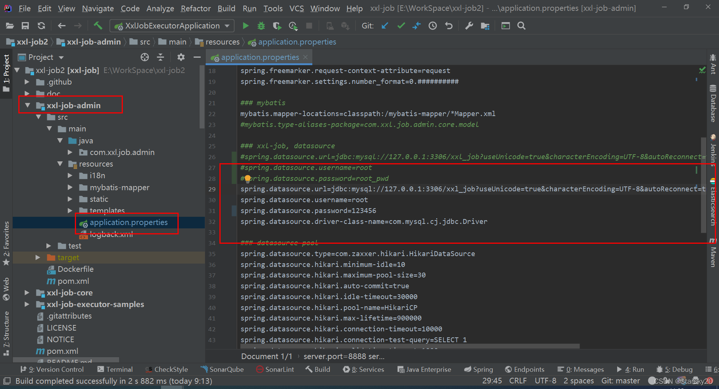Click the UTF-8 encoding indicator
The image size is (719, 389).
[x=545, y=381]
